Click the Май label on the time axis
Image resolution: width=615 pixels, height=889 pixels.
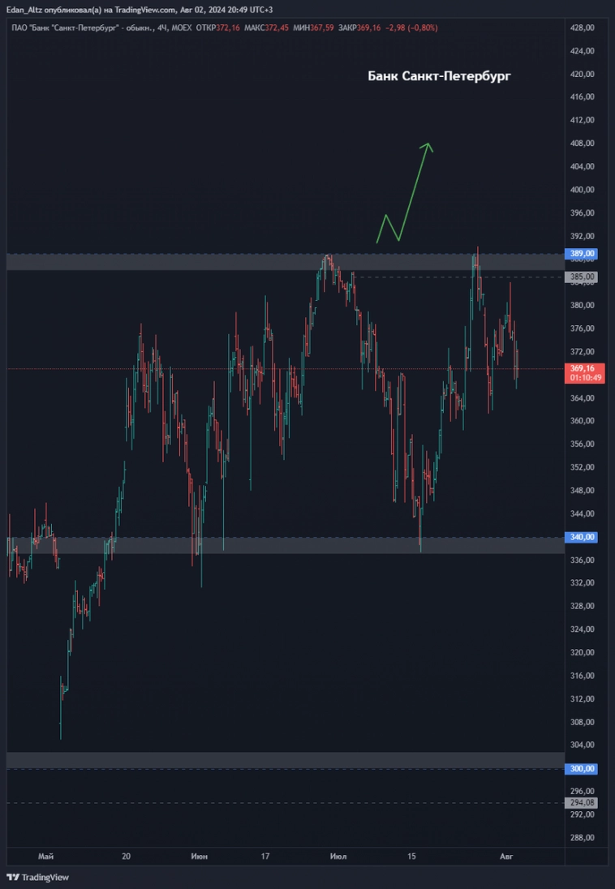(x=45, y=856)
